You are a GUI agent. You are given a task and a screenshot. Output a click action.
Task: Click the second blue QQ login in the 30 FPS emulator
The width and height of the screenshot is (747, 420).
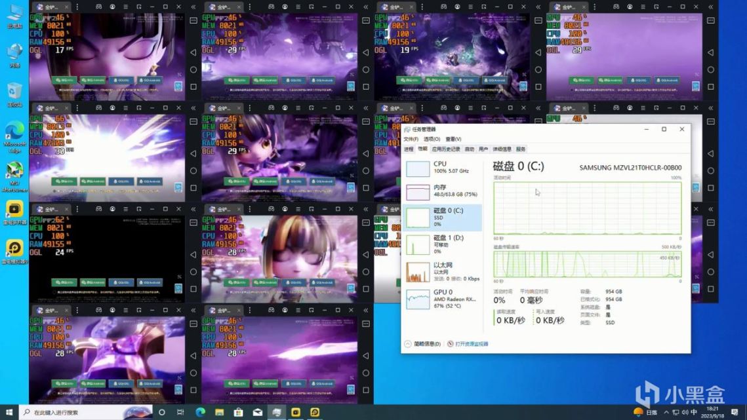(150, 181)
